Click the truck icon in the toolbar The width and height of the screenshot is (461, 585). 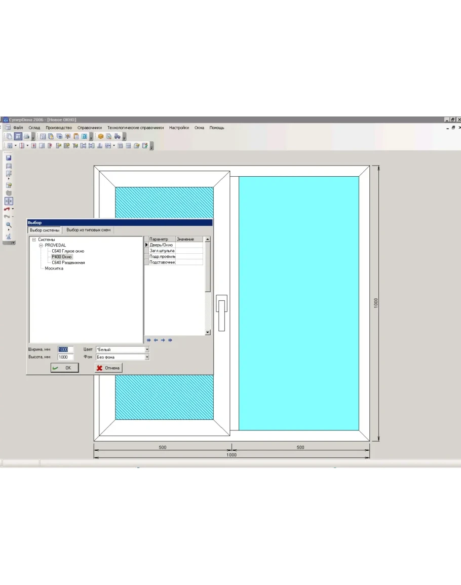tap(117, 136)
